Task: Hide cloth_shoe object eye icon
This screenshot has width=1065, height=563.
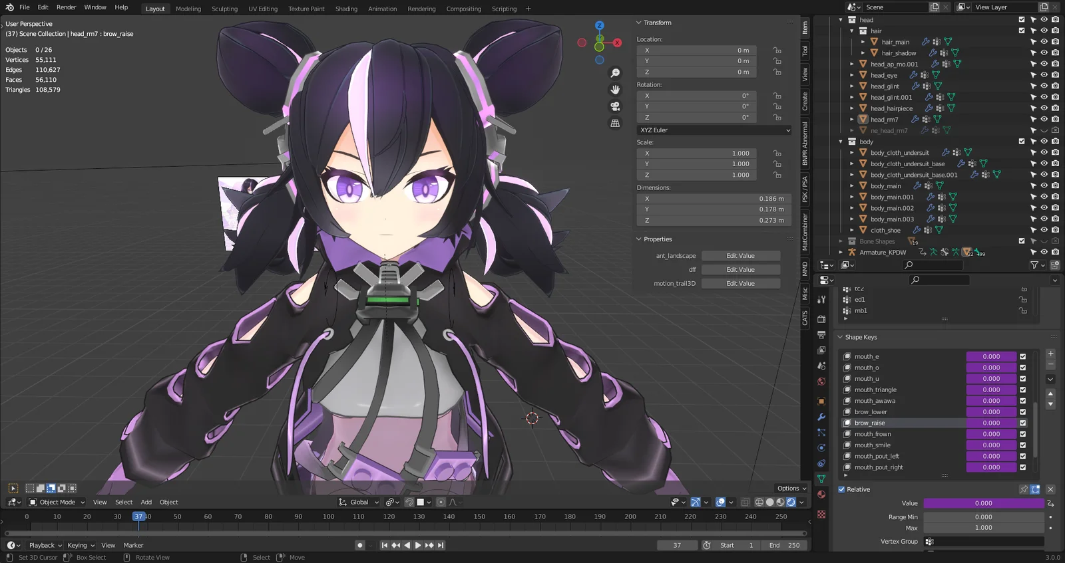Action: click(x=1044, y=230)
